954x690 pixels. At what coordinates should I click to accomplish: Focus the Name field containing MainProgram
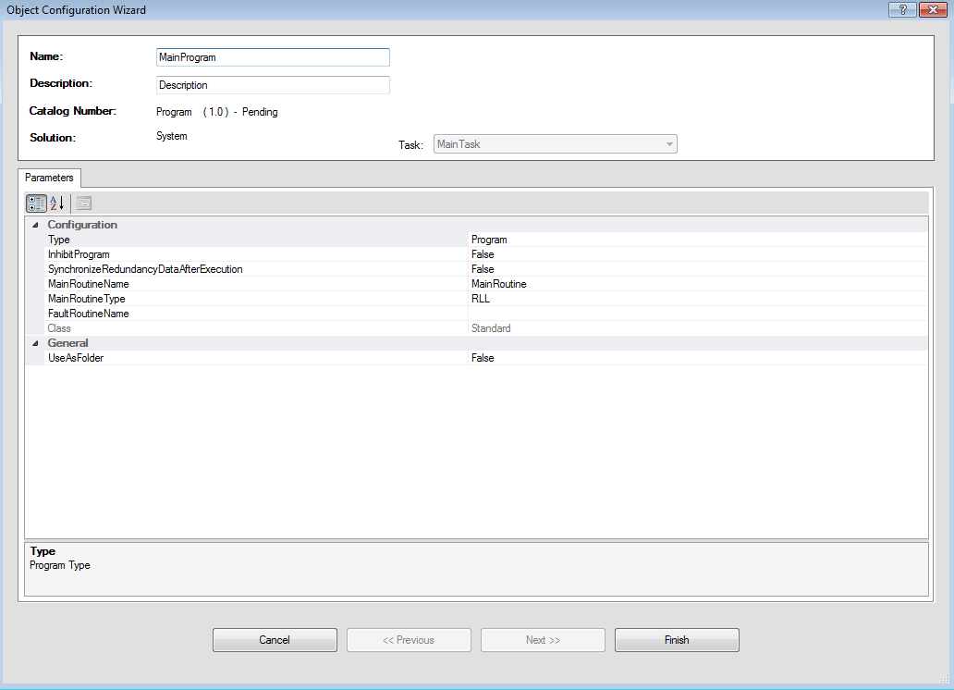click(x=273, y=57)
